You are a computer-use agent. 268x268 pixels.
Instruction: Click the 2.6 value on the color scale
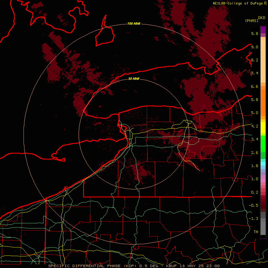point(255,153)
